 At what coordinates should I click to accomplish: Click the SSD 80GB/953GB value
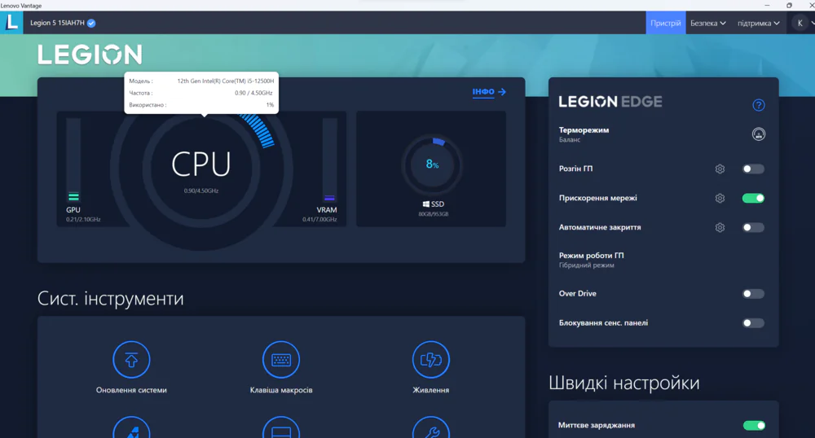pyautogui.click(x=434, y=214)
